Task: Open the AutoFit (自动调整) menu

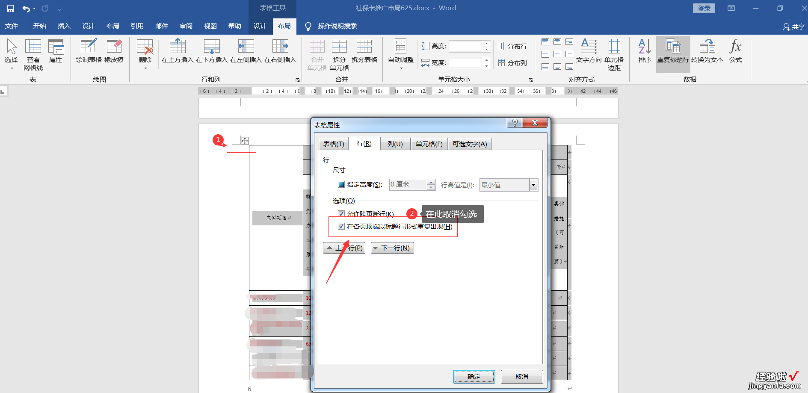Action: point(401,53)
